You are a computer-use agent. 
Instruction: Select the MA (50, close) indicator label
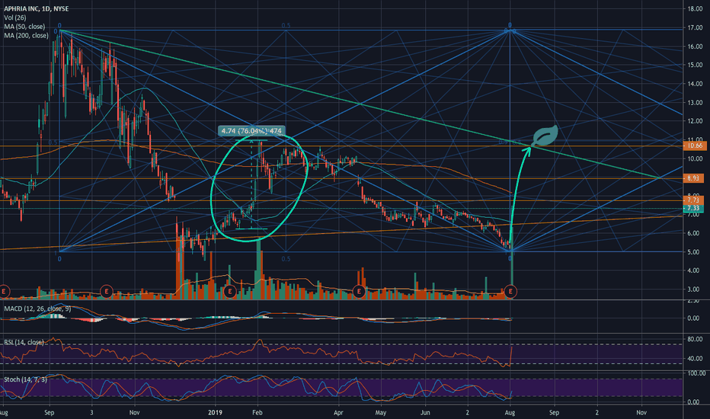pyautogui.click(x=24, y=27)
